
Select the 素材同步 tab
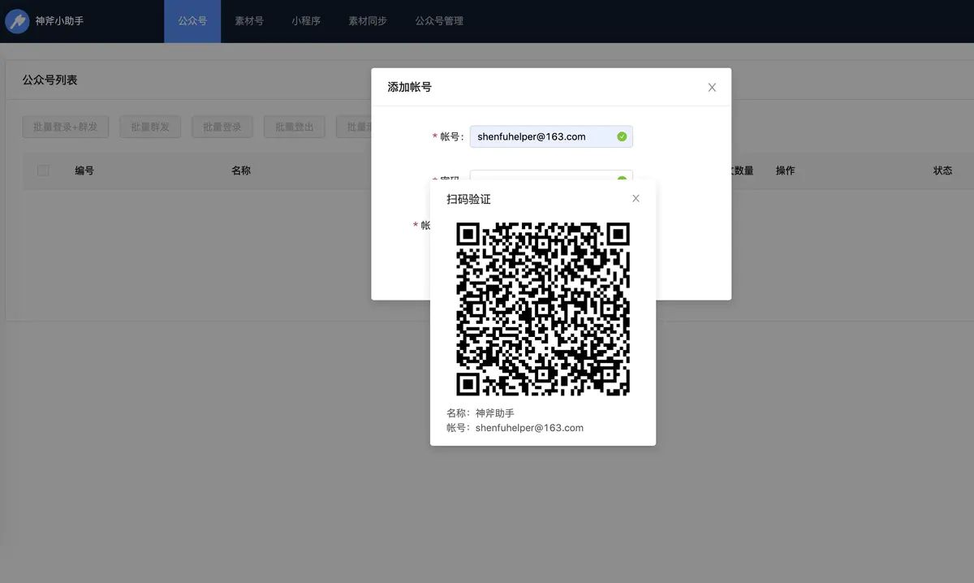click(x=368, y=21)
